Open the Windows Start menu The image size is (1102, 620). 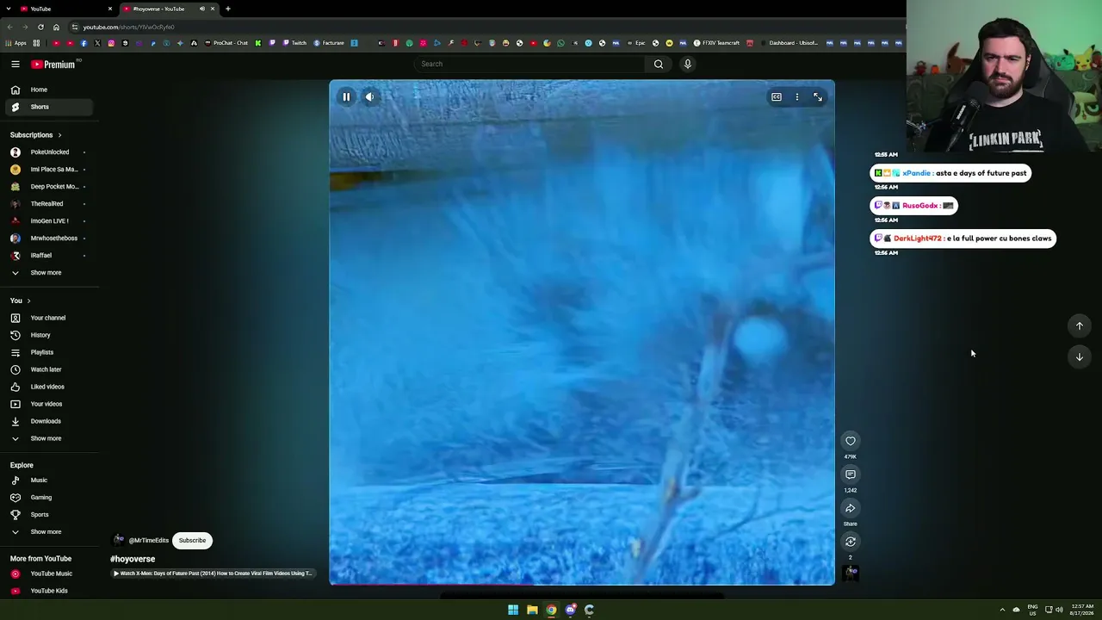[513, 610]
